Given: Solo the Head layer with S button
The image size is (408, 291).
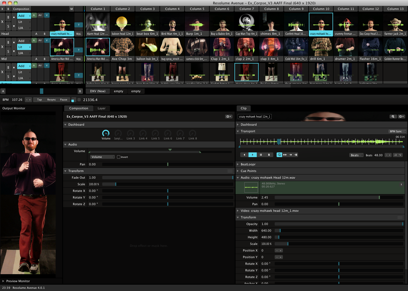Looking at the screenshot, I should (x=8, y=26).
